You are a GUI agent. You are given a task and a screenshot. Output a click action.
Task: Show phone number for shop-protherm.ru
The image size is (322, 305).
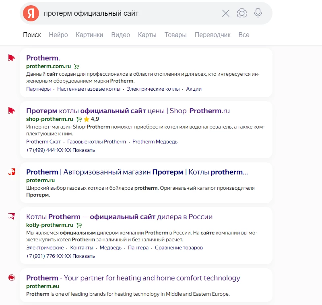tap(84, 150)
